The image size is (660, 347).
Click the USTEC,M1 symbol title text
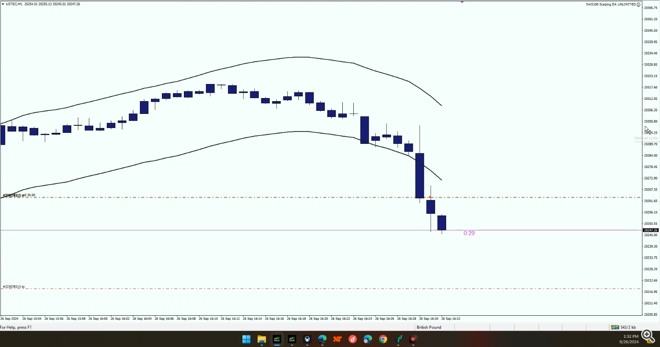(15, 4)
